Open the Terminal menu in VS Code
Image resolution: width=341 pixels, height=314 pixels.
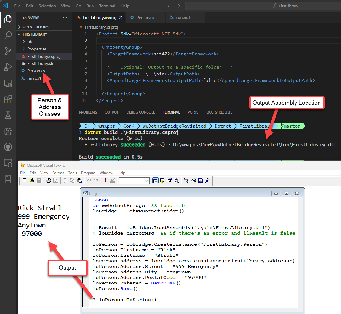pyautogui.click(x=107, y=6)
